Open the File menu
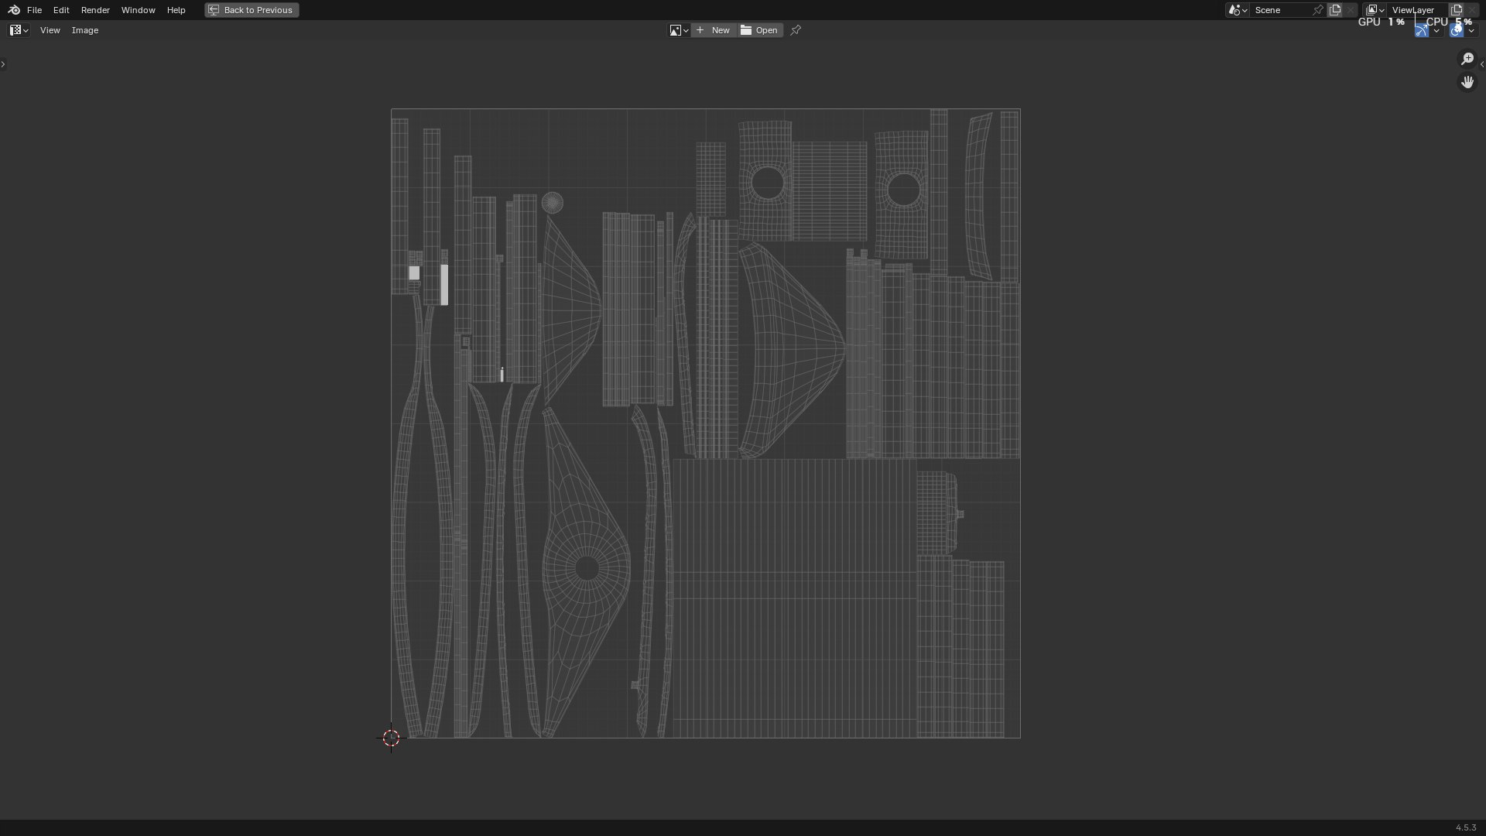The image size is (1486, 836). (x=34, y=10)
